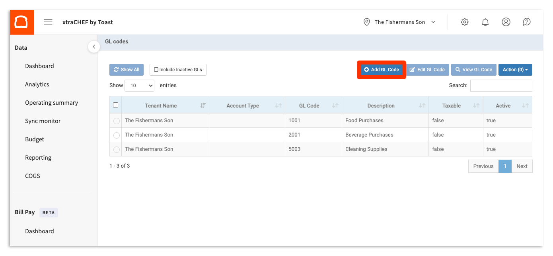Click the user profile icon

[506, 22]
